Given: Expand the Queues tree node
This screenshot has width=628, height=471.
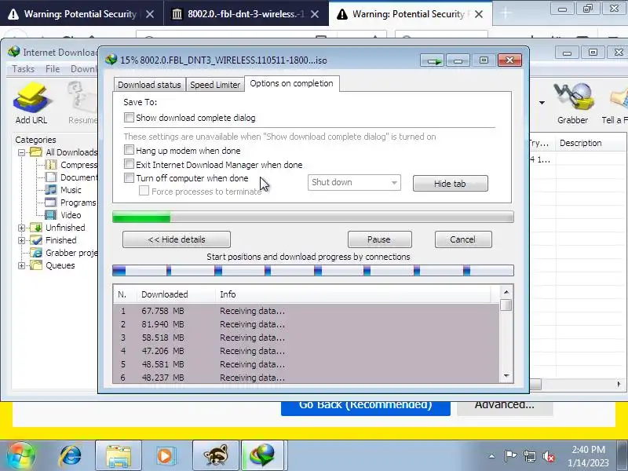Looking at the screenshot, I should click(22, 265).
